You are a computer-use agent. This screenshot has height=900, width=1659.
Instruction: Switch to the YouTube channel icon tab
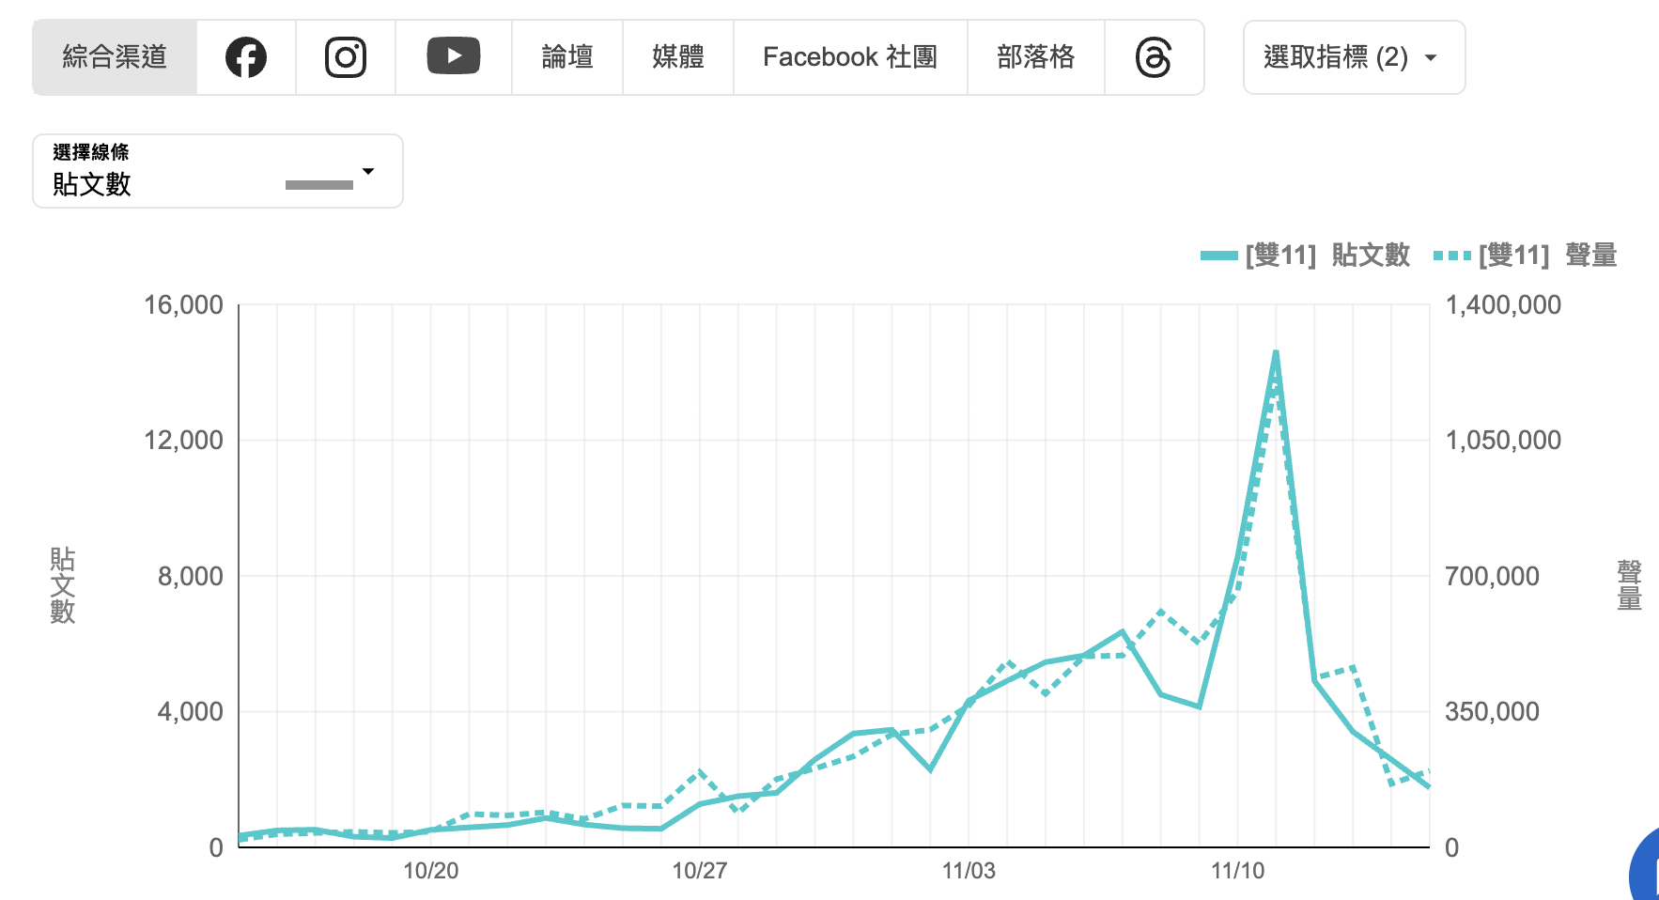coord(454,57)
